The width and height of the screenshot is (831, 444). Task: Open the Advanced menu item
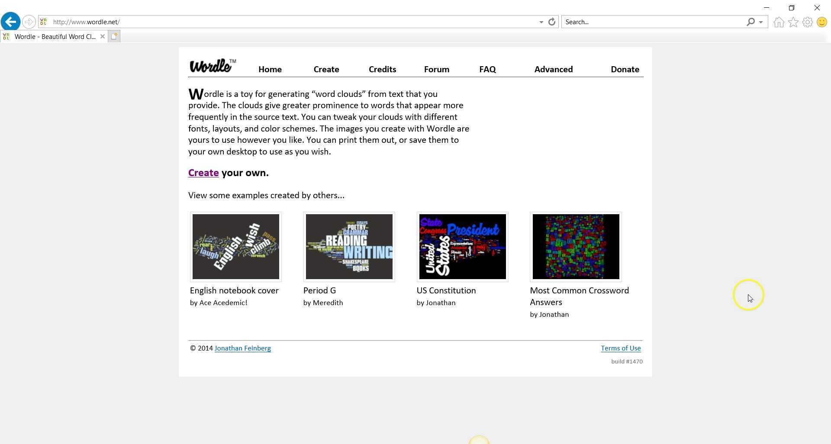[554, 69]
